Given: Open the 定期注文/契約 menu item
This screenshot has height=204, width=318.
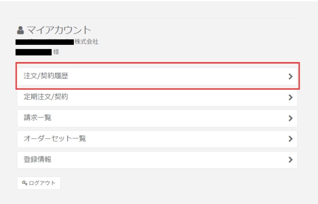Looking at the screenshot, I should (157, 97).
